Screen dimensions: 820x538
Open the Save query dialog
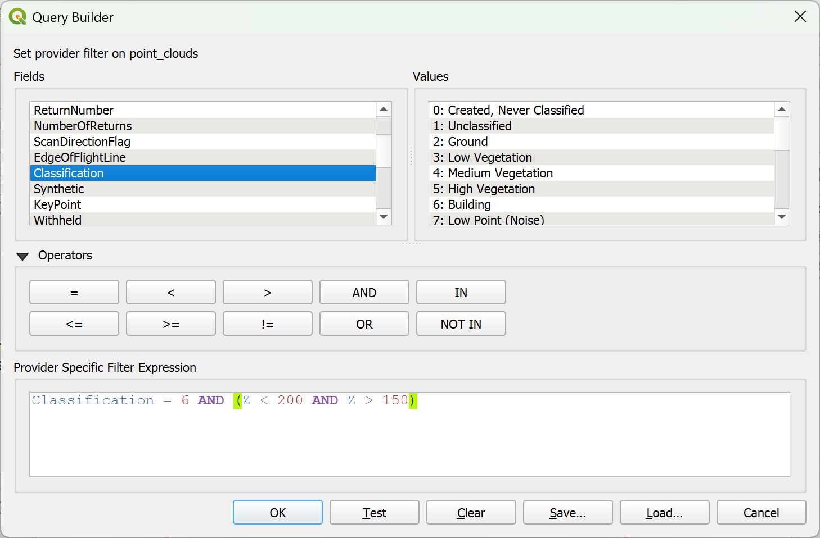click(x=567, y=513)
